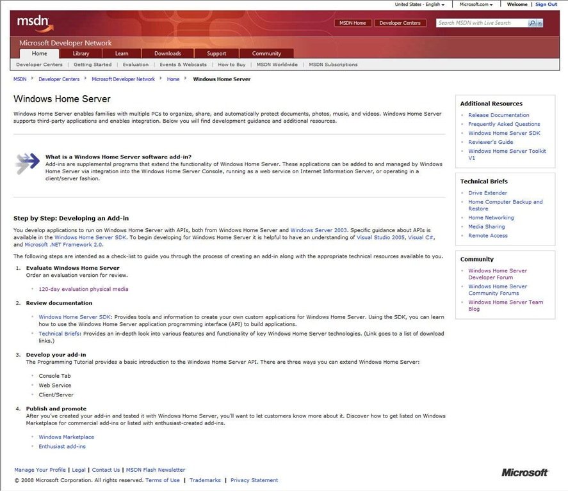Image resolution: width=568 pixels, height=491 pixels.
Task: Open Home Computer Backup and Restore
Action: (505, 205)
